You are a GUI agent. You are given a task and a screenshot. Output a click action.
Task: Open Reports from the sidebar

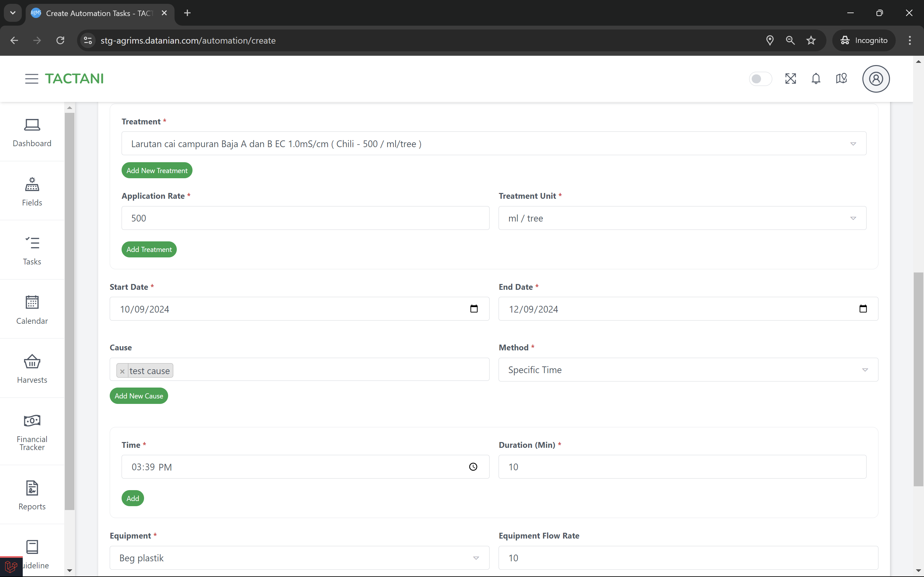pos(32,495)
